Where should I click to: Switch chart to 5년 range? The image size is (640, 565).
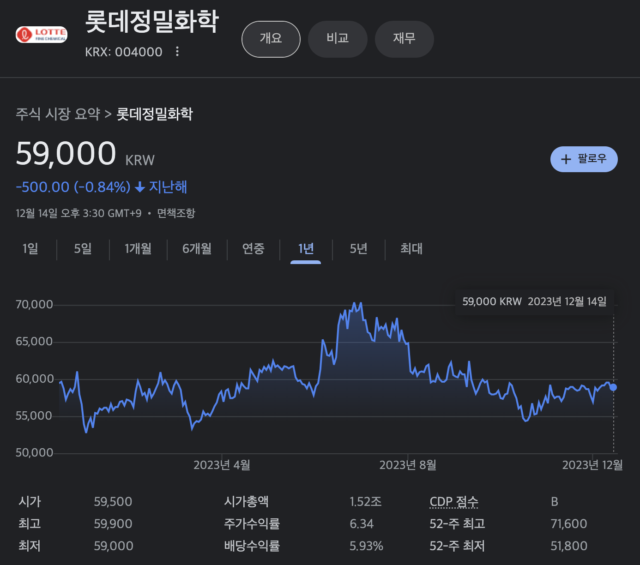(359, 249)
